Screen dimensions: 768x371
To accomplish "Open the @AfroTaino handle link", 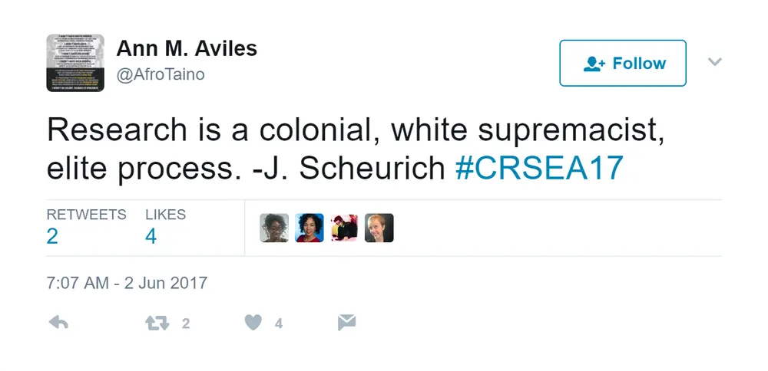I will [x=161, y=74].
